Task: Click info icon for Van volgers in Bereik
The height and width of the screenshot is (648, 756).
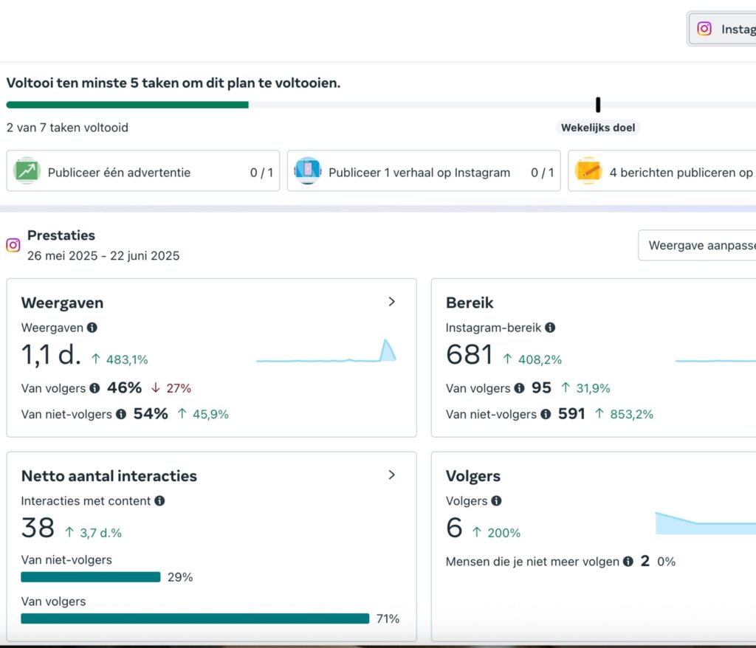Action: tap(519, 388)
